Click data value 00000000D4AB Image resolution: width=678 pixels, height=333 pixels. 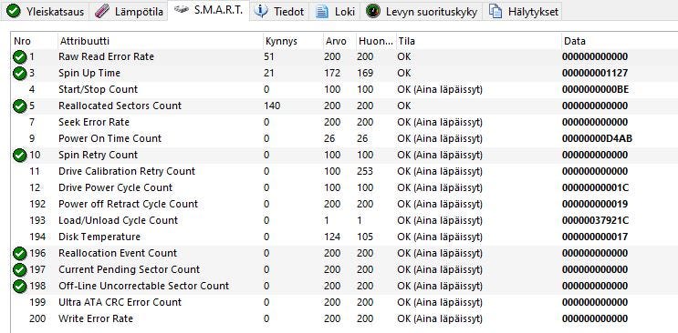point(597,138)
